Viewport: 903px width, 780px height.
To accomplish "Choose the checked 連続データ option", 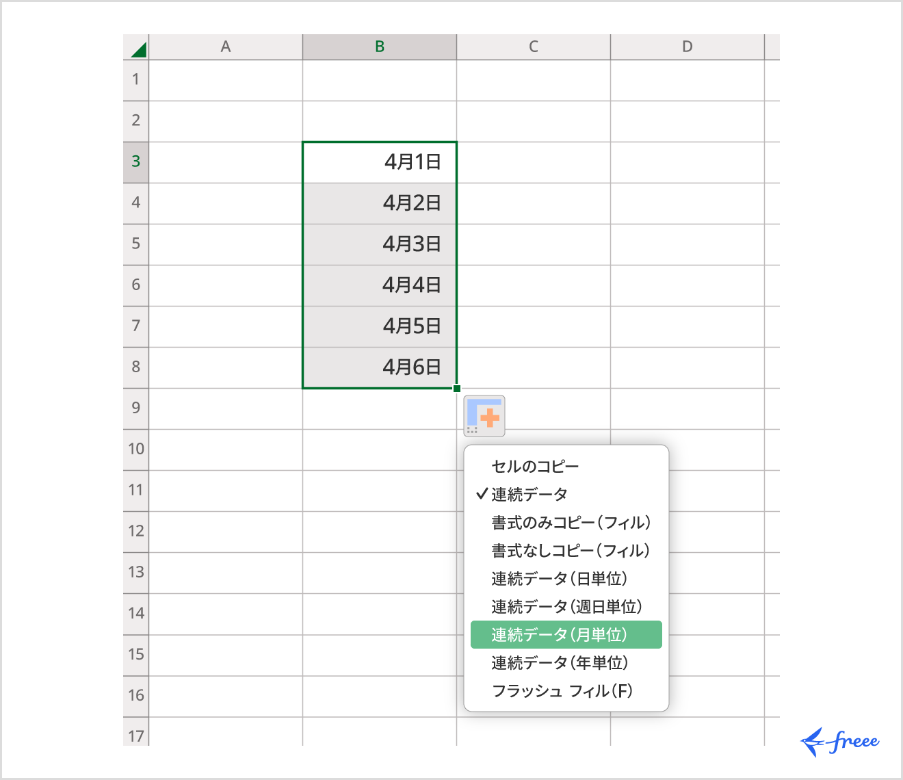I will pyautogui.click(x=535, y=494).
